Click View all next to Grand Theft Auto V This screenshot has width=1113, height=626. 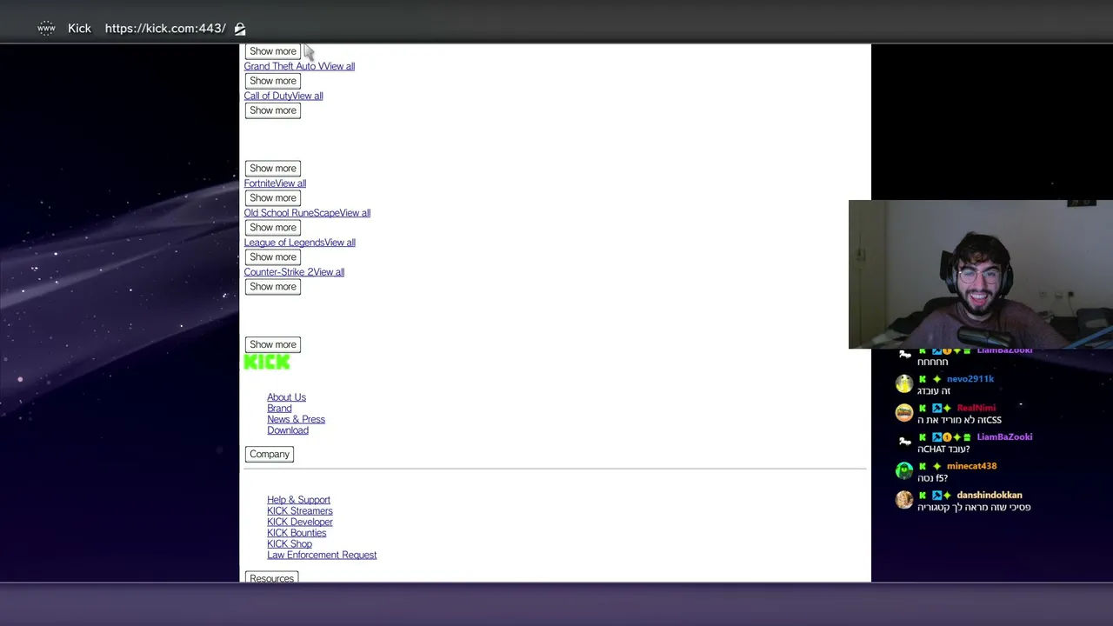pos(338,66)
